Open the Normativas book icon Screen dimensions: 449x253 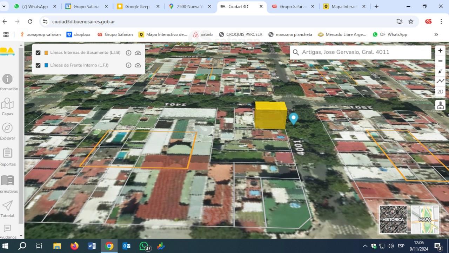7,184
